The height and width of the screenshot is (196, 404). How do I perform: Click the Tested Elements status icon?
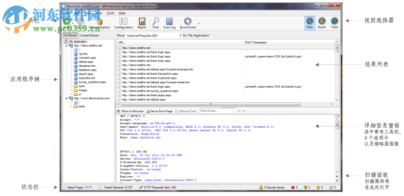click(x=101, y=188)
